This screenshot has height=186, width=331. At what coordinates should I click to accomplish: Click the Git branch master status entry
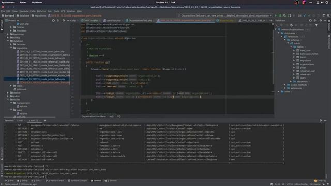point(315,184)
